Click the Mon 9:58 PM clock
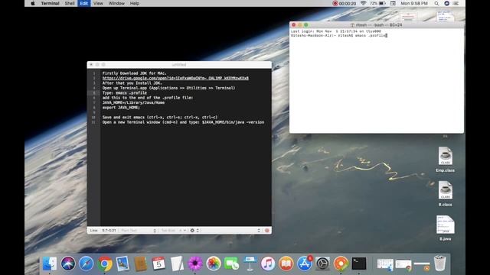 pos(414,3)
